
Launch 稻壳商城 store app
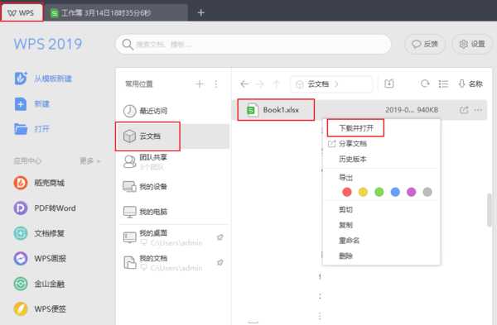[x=39, y=183]
